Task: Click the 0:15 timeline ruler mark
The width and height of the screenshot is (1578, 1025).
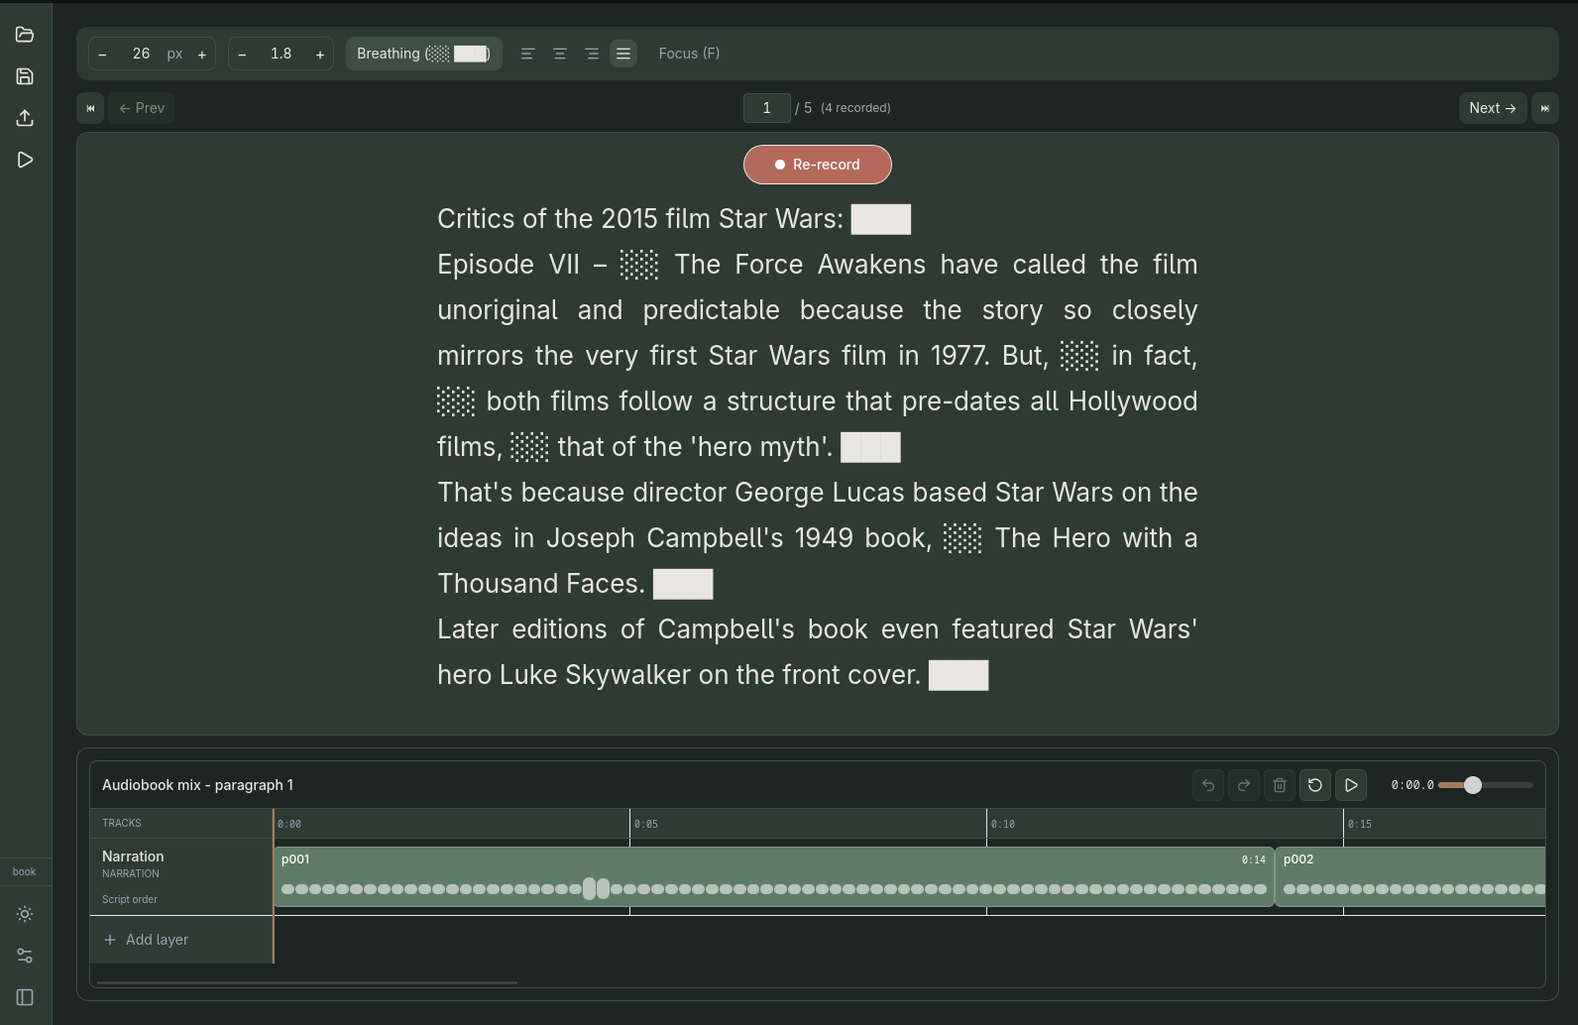Action: pos(1359,824)
